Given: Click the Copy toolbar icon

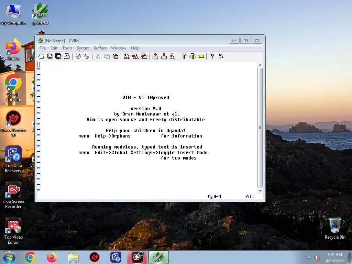Looking at the screenshot, I should click(x=107, y=56).
